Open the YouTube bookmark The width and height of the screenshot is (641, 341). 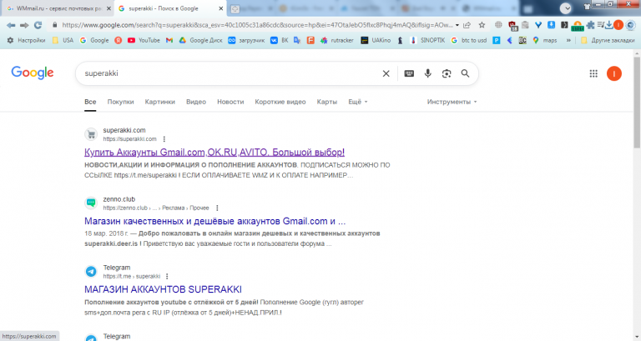pyautogui.click(x=144, y=40)
